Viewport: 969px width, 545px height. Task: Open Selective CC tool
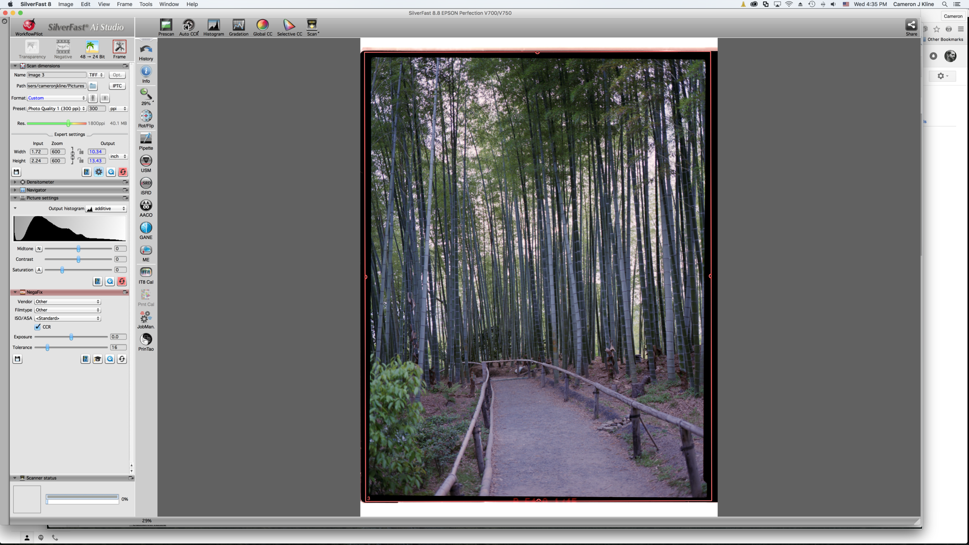[290, 28]
